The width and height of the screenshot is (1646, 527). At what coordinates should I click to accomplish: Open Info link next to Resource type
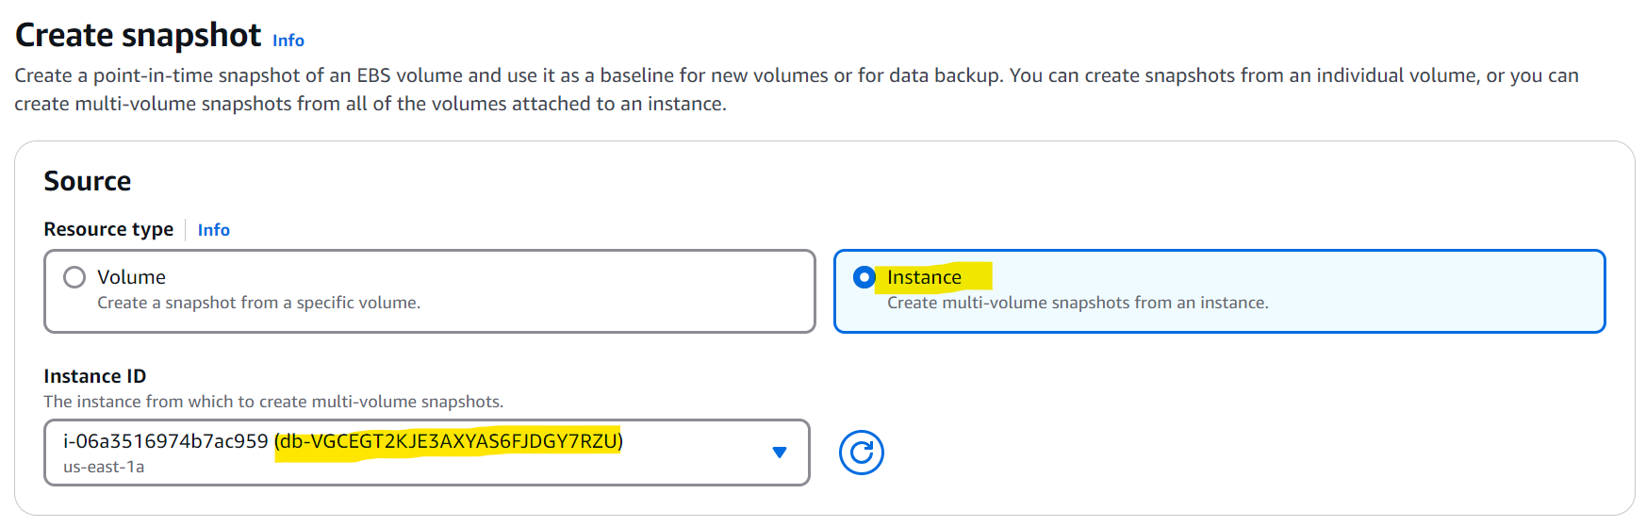click(213, 230)
